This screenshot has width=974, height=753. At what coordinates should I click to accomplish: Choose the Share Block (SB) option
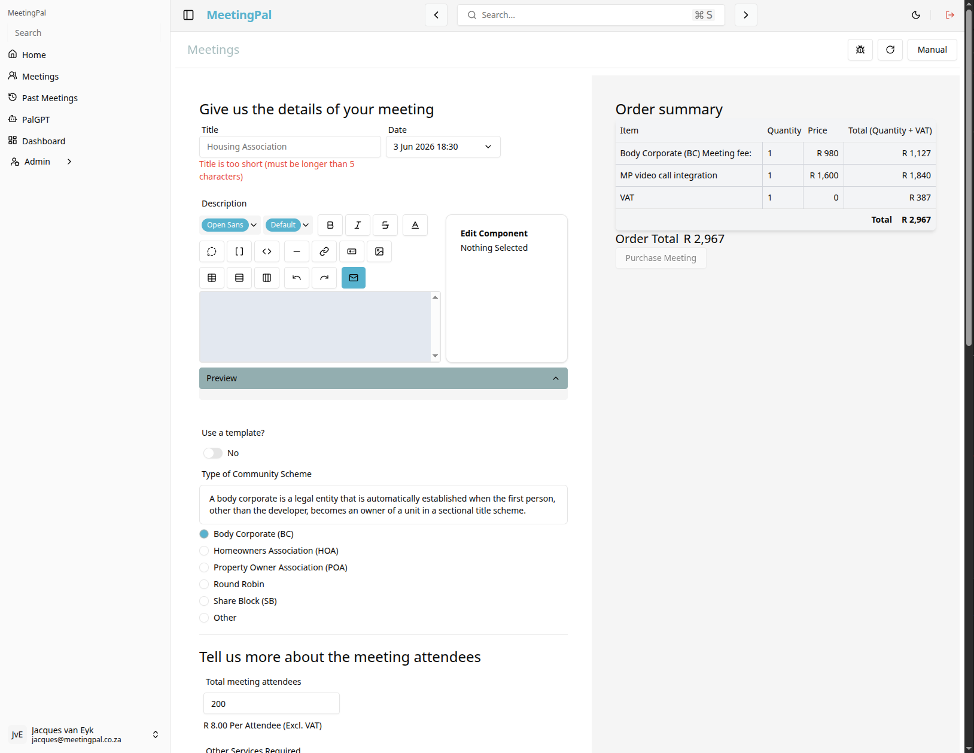pos(204,601)
